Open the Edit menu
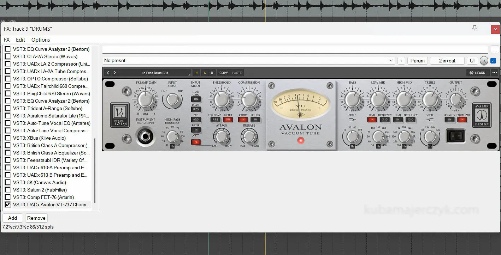501x255 pixels. [20, 40]
